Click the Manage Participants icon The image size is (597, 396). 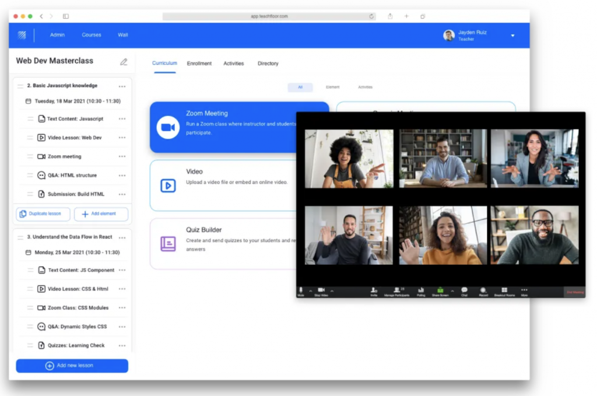coord(398,290)
